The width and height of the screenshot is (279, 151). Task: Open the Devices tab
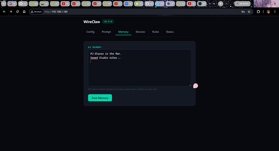[x=140, y=32]
